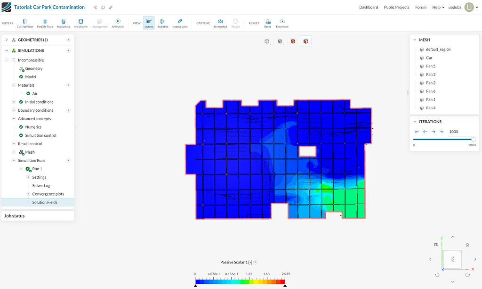482x289 pixels.
Task: Hide the Fan 3 mesh part
Action: (422, 74)
